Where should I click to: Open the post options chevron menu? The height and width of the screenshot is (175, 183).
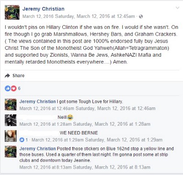tap(178, 8)
